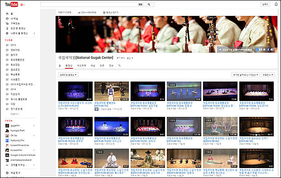This screenshot has width=281, height=178.
Task: Open the grid view layout dropdown
Action: coord(268,75)
